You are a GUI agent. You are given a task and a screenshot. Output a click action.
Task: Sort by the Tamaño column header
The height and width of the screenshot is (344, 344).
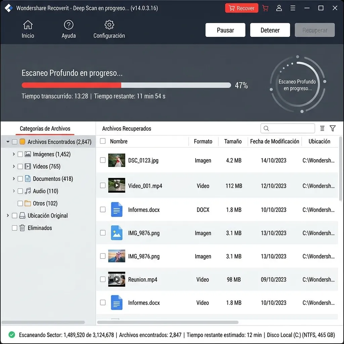(233, 141)
